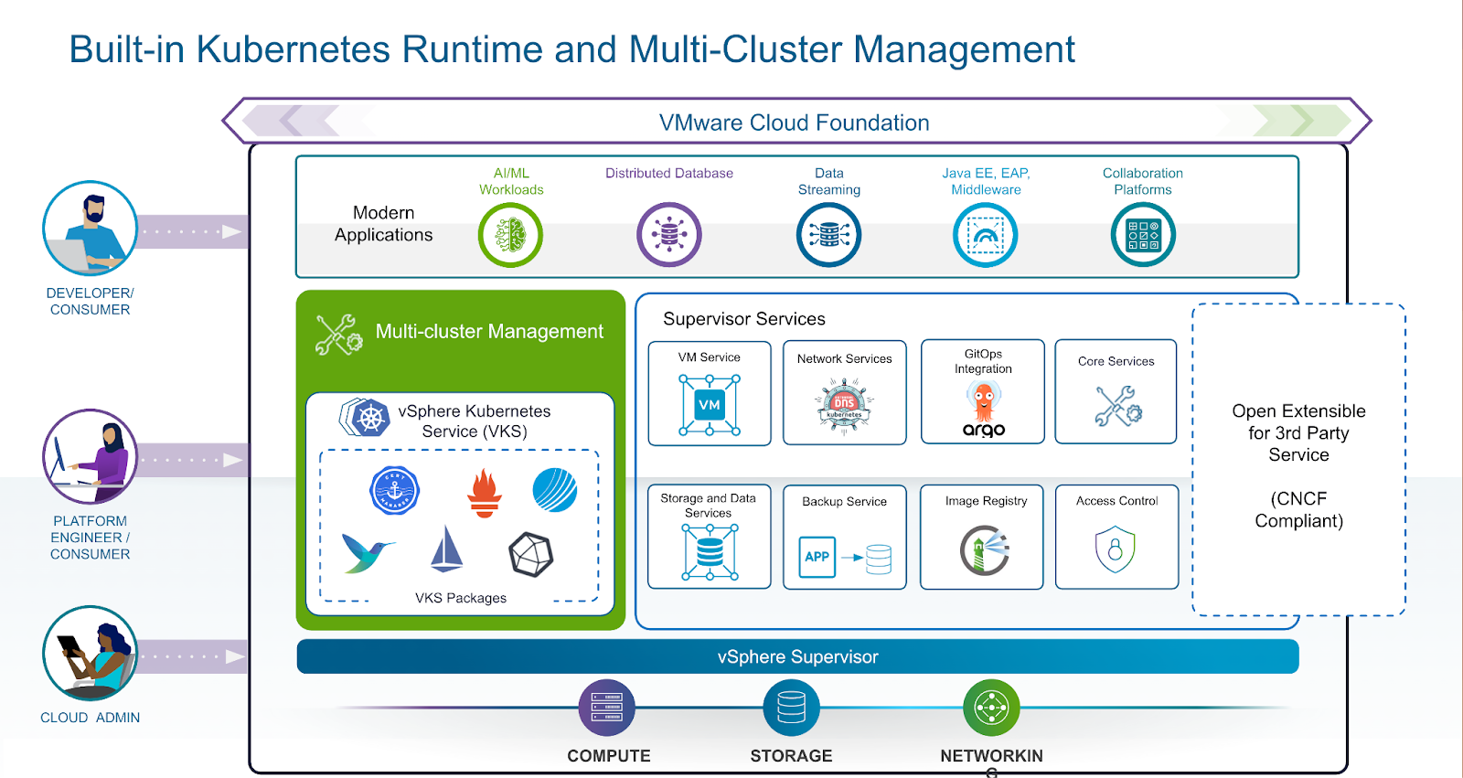Click the Argo octopus logo
This screenshot has width=1463, height=778.
[984, 410]
